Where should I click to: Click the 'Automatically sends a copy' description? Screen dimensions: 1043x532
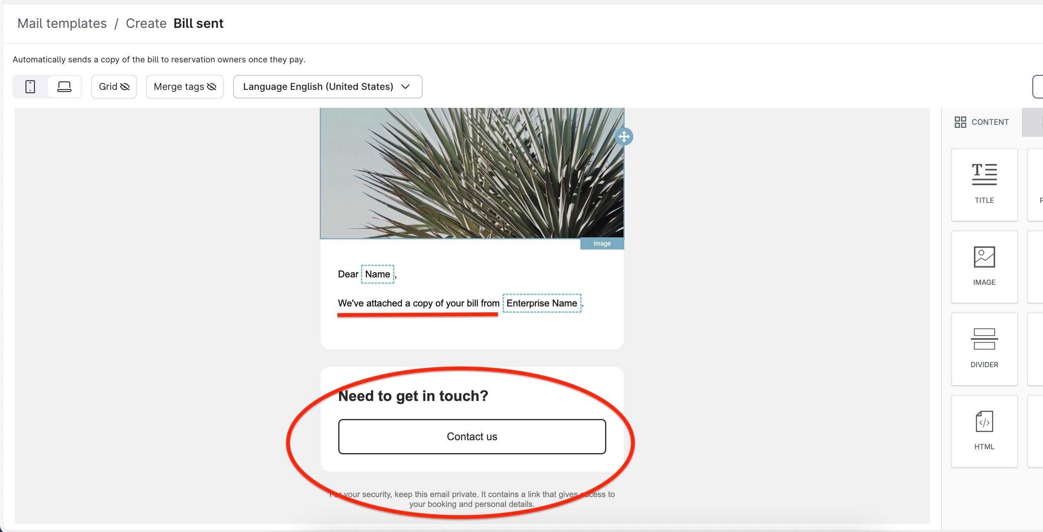point(159,60)
